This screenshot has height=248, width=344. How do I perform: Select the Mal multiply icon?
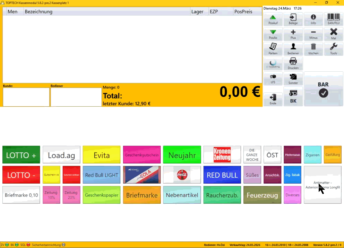(x=333, y=34)
